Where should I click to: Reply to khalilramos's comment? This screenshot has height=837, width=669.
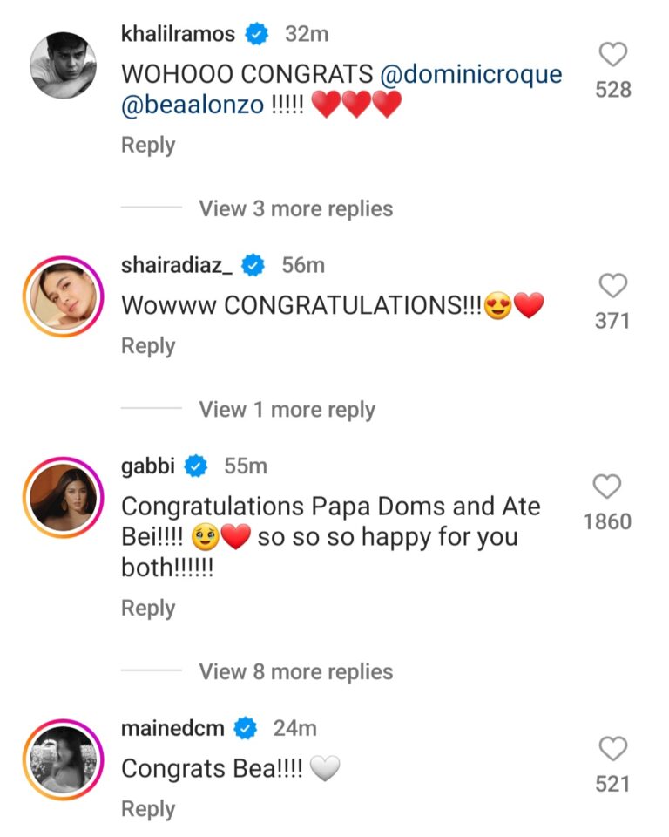pyautogui.click(x=148, y=145)
